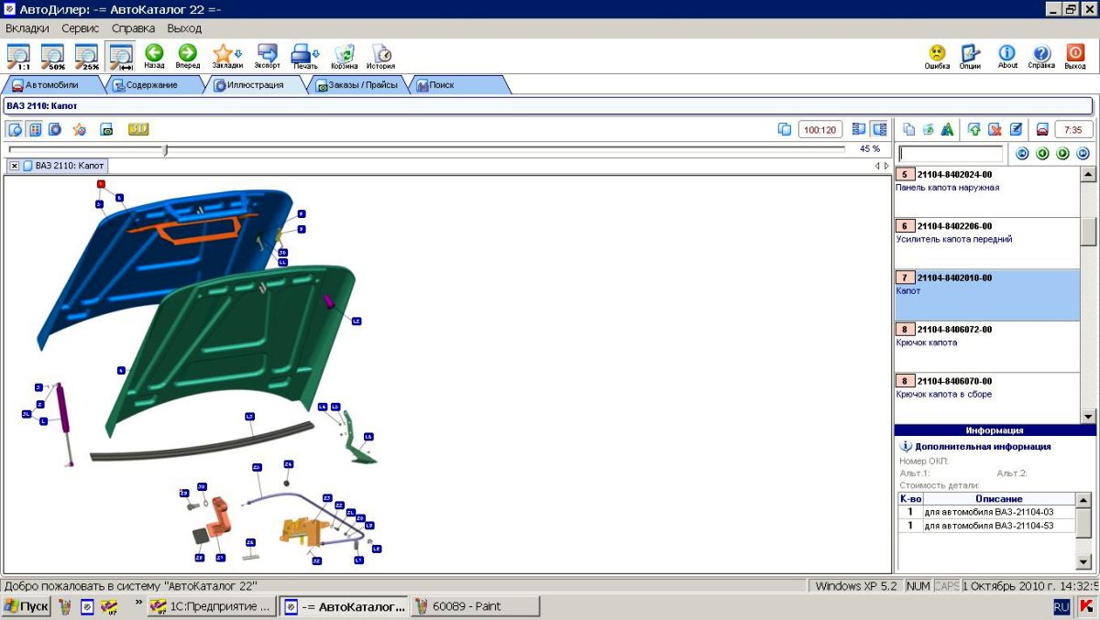Click the star bookmark illustration icon
The width and height of the screenshot is (1100, 620).
pyautogui.click(x=80, y=129)
